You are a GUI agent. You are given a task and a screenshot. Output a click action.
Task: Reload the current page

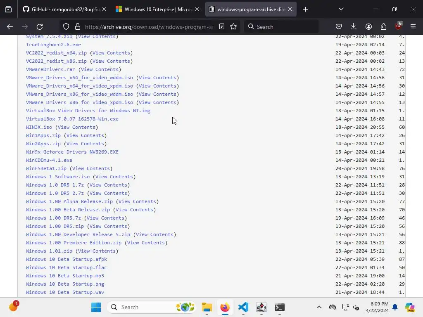(x=40, y=27)
